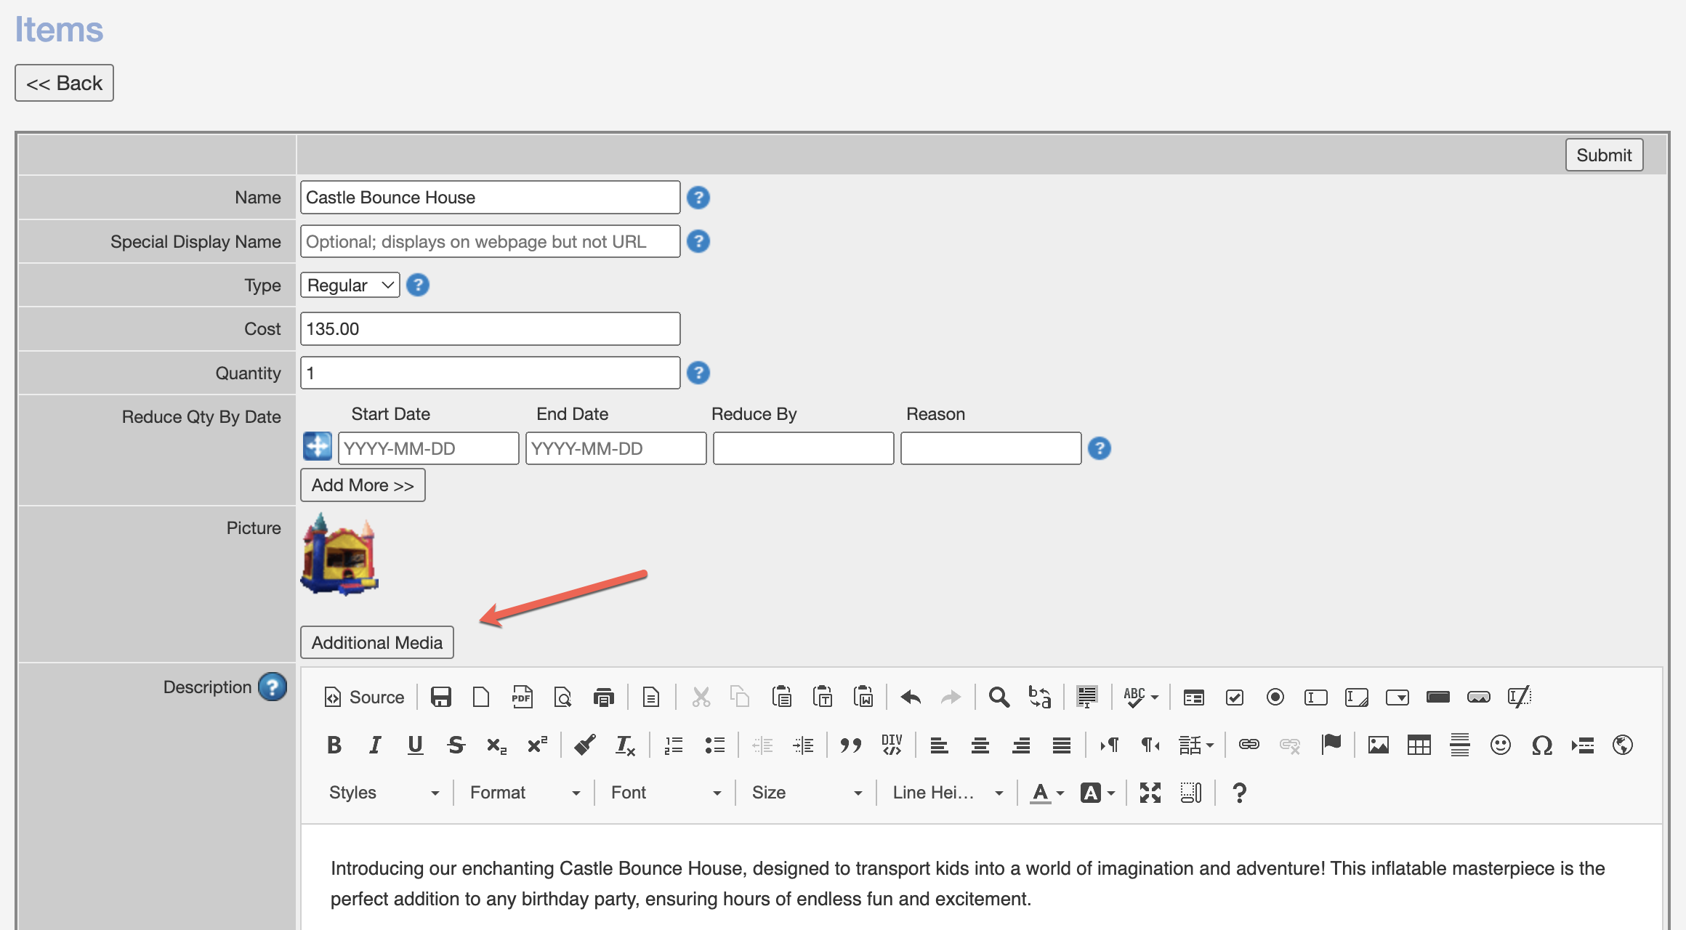Click the Save icon in editor toolbar
The width and height of the screenshot is (1686, 930).
click(x=441, y=697)
